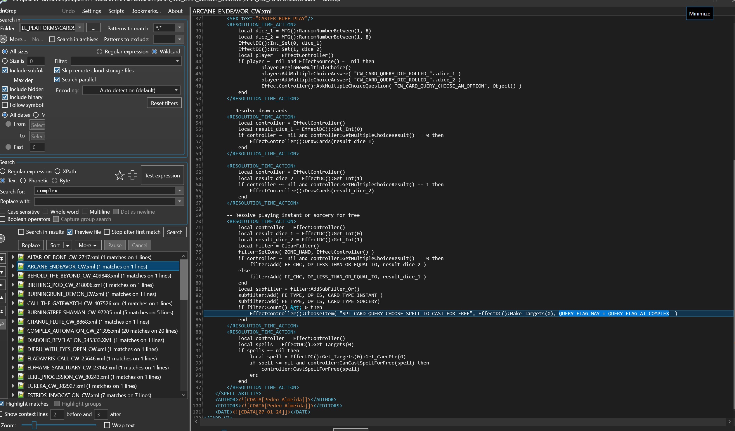Image resolution: width=735 pixels, height=431 pixels.
Task: Select the Regular expression search radio
Action: pos(3,171)
